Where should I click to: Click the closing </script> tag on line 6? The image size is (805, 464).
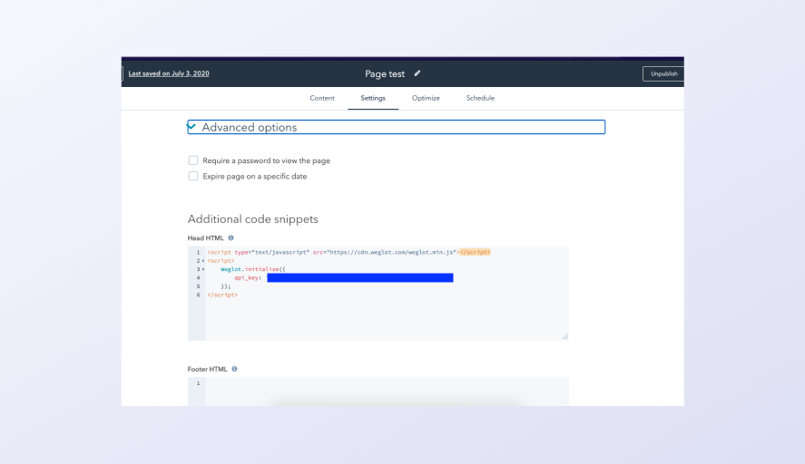(222, 295)
